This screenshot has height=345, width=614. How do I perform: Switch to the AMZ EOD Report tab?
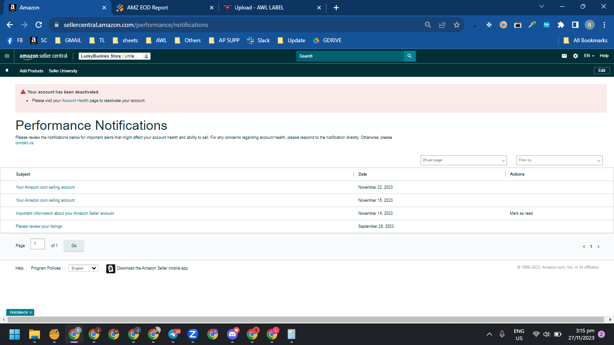pos(164,8)
